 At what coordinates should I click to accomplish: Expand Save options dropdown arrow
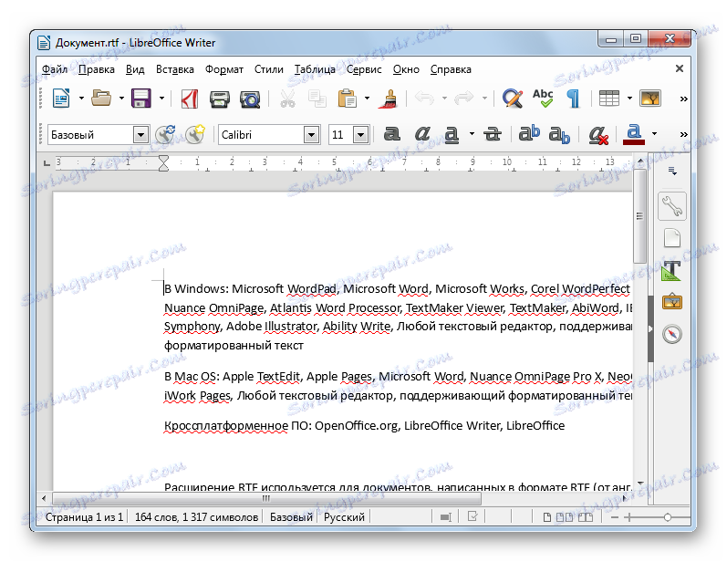click(161, 99)
